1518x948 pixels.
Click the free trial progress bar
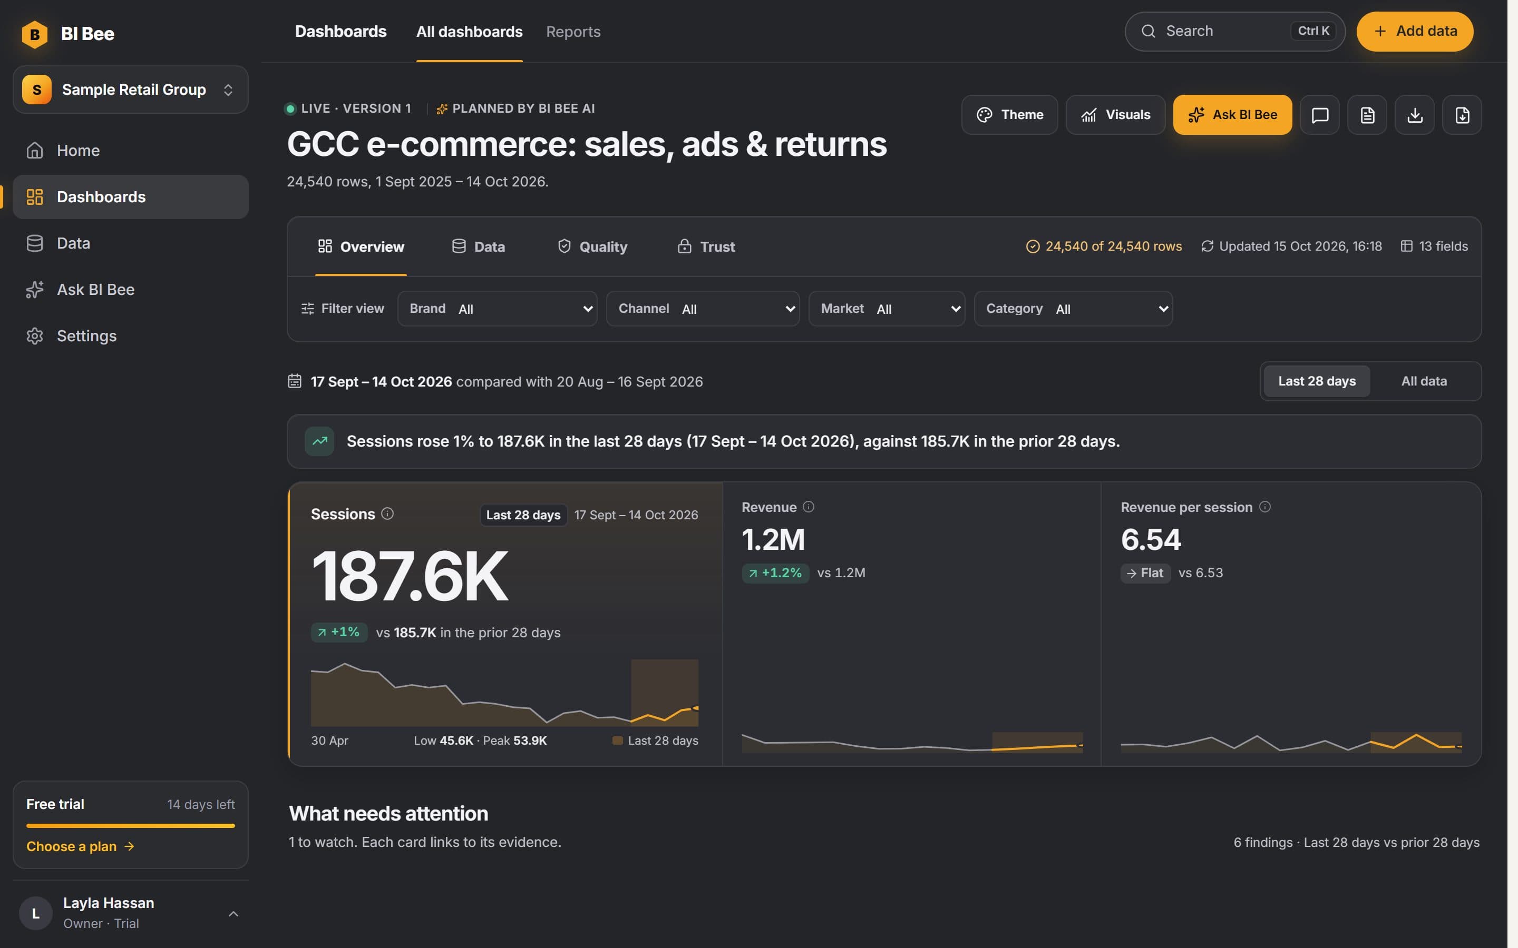[x=131, y=826]
